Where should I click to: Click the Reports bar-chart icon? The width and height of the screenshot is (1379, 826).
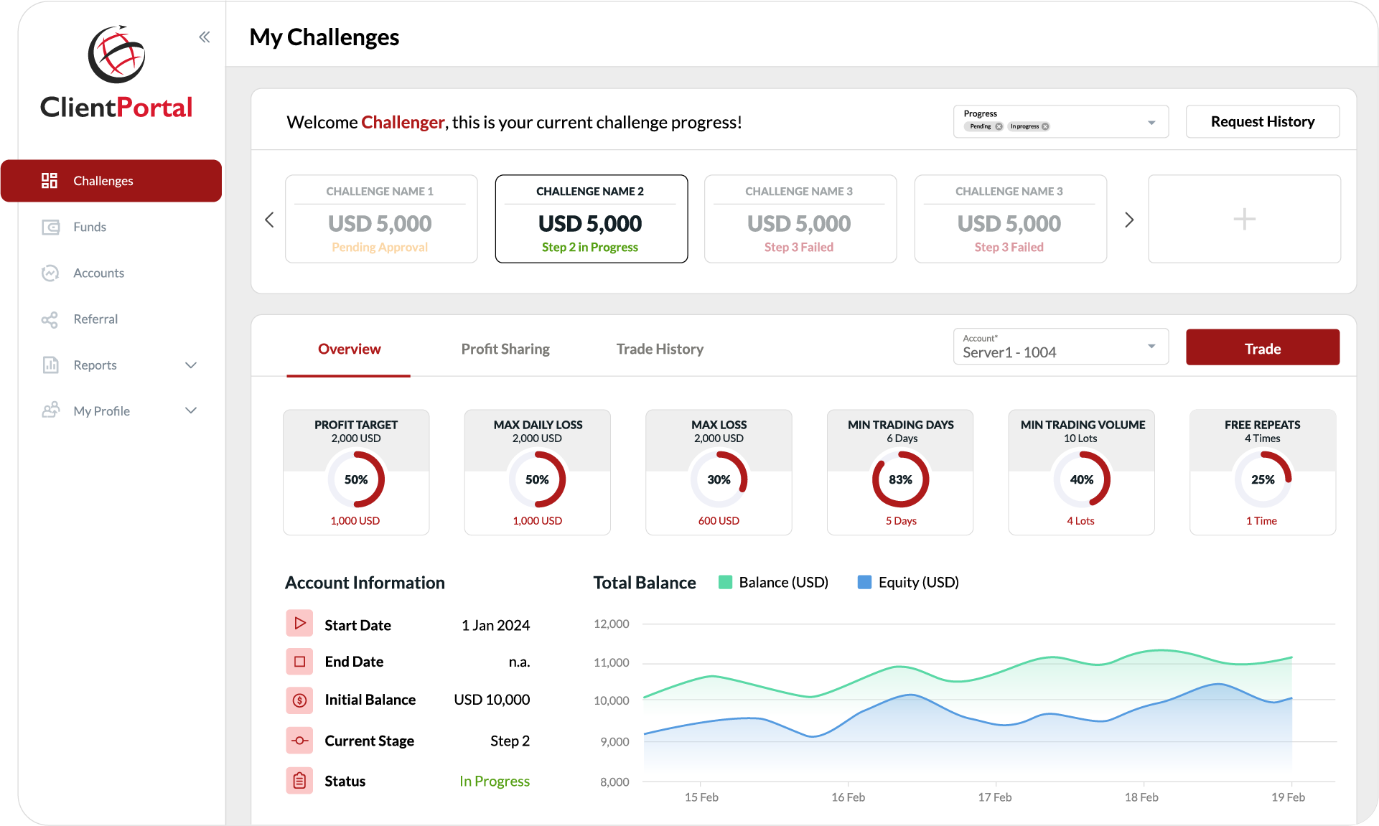click(50, 365)
